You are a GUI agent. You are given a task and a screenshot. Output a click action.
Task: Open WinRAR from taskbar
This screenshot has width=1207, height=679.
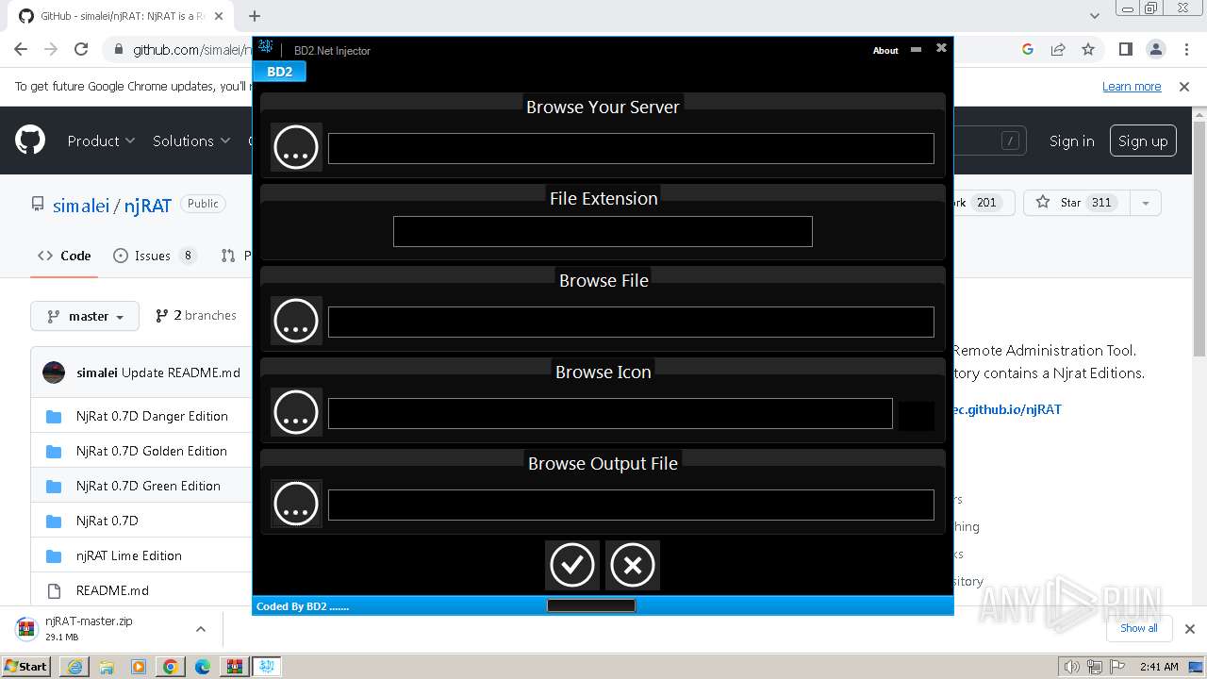pos(234,667)
